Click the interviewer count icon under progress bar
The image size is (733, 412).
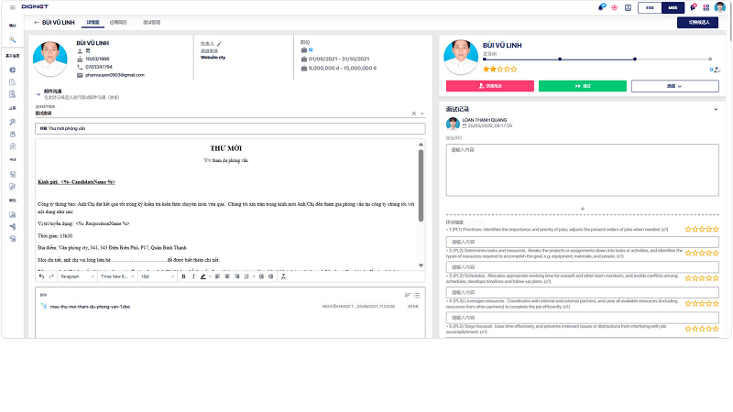pos(717,70)
